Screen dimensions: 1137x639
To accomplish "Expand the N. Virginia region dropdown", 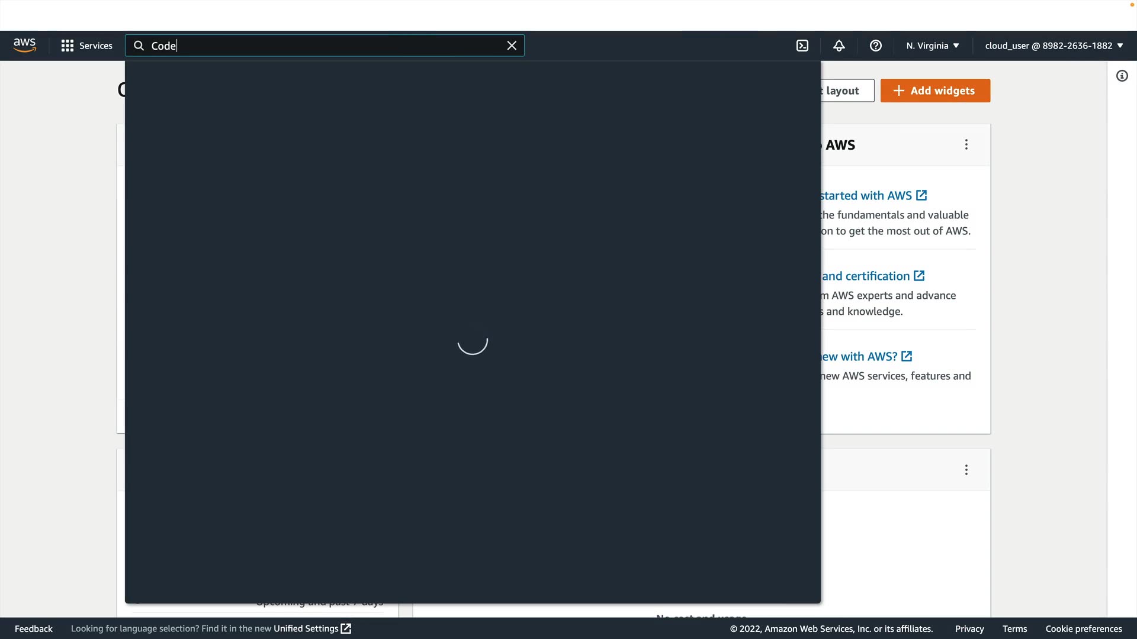I will tap(933, 46).
